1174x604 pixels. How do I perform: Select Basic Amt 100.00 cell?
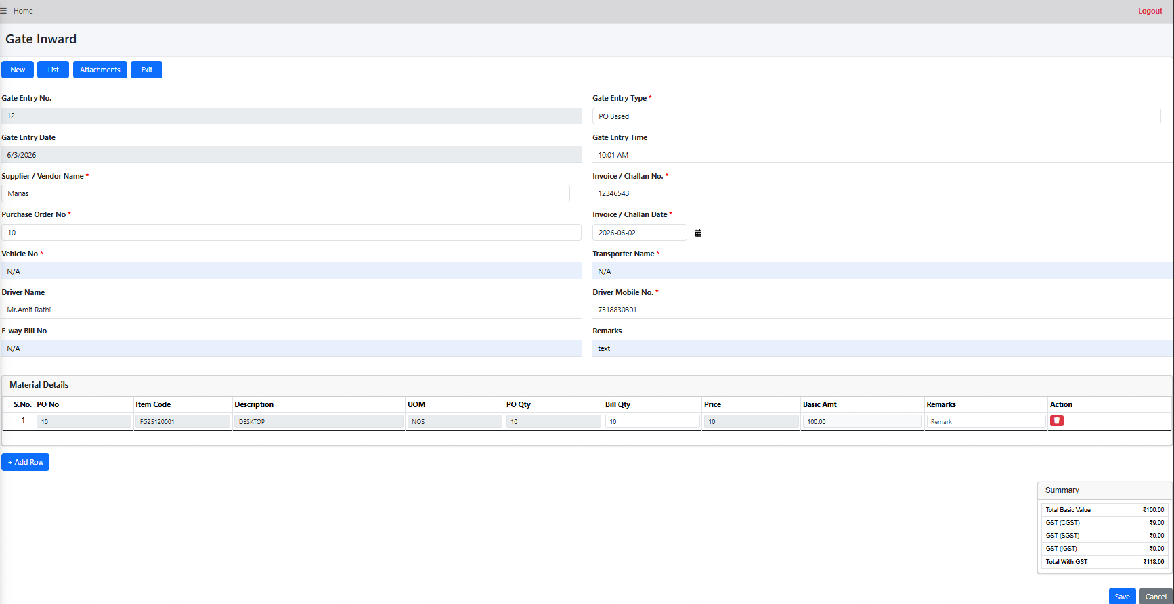coord(863,421)
